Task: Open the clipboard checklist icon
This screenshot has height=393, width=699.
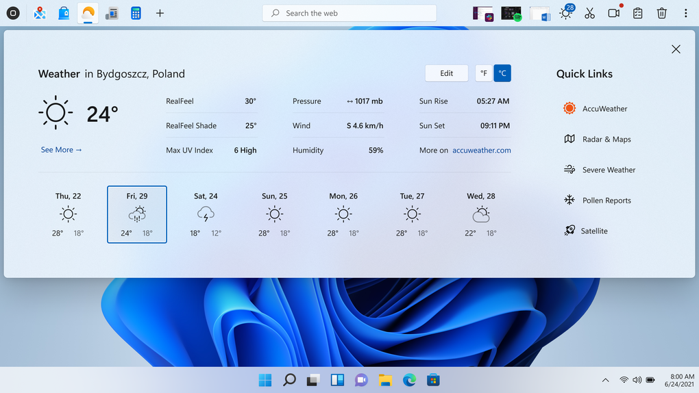Action: pos(638,13)
